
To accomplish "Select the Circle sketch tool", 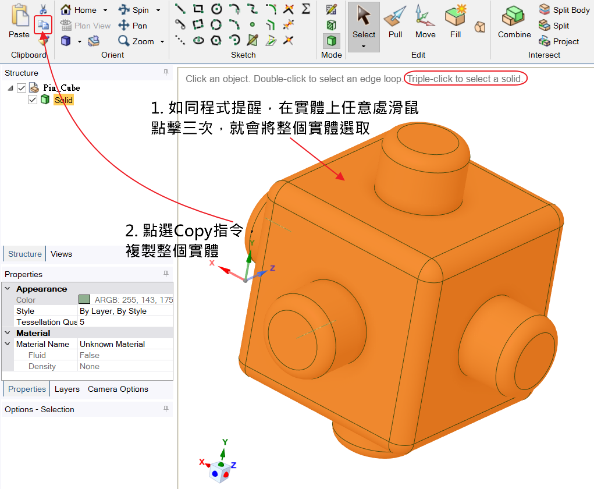I will 216,9.
